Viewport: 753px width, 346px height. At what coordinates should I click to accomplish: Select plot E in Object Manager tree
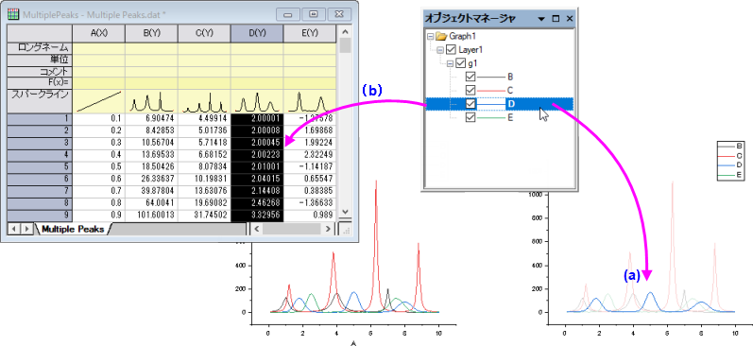coord(510,117)
